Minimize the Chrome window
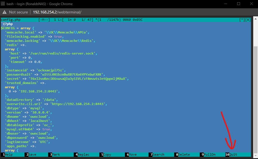 [x=226, y=4]
